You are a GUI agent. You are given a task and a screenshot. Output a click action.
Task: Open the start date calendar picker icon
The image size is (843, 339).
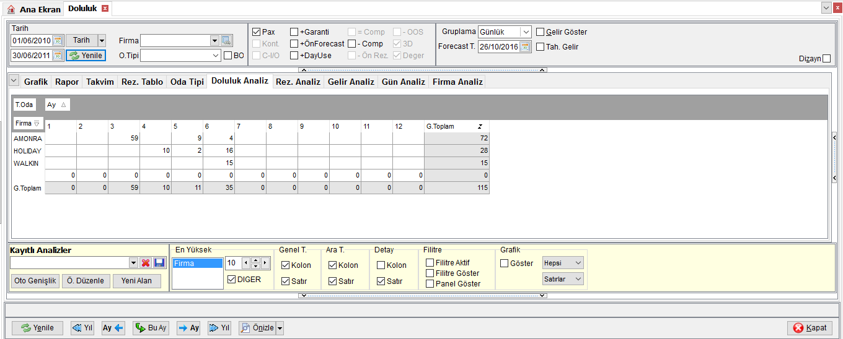[x=58, y=40]
